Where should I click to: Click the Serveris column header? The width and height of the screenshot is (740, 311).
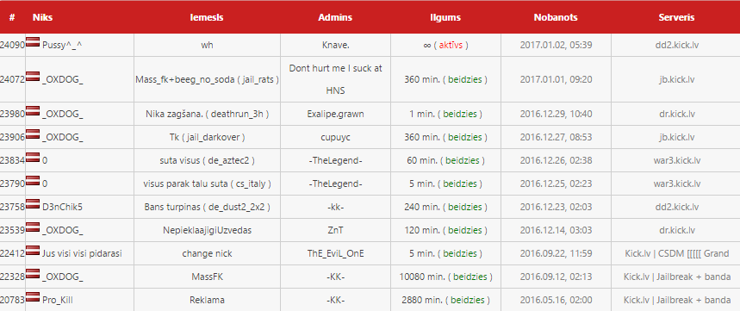click(676, 17)
